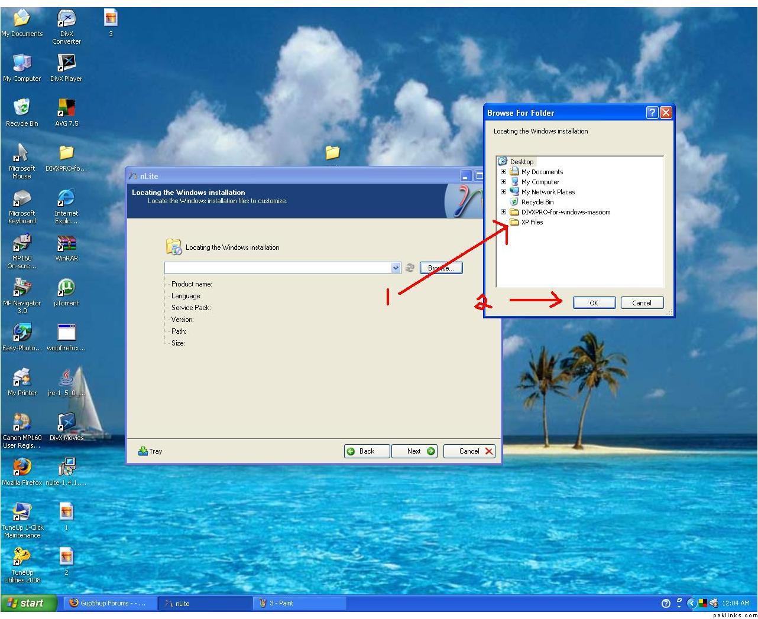This screenshot has width=758, height=619.
Task: Click the Recycle Bin desktop icon
Action: pyautogui.click(x=22, y=108)
